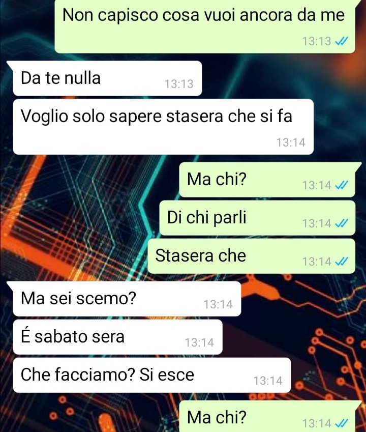Image resolution: width=366 pixels, height=432 pixels.
Task: Tap the timestamp on "Ma sei scemo?"
Action: (218, 304)
